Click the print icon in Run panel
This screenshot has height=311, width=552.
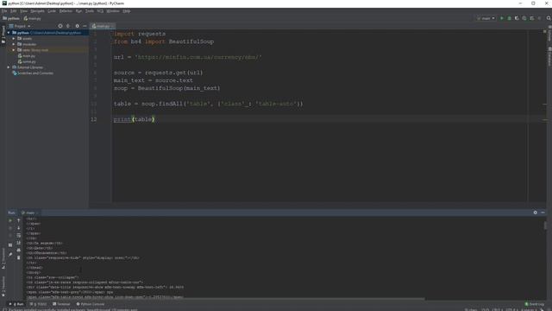coord(19,250)
